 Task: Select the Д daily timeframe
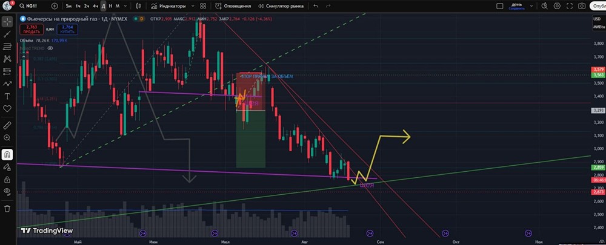click(x=103, y=6)
